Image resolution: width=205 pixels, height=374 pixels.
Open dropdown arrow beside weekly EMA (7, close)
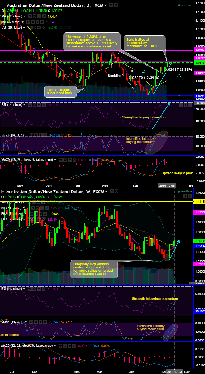click(24, 219)
